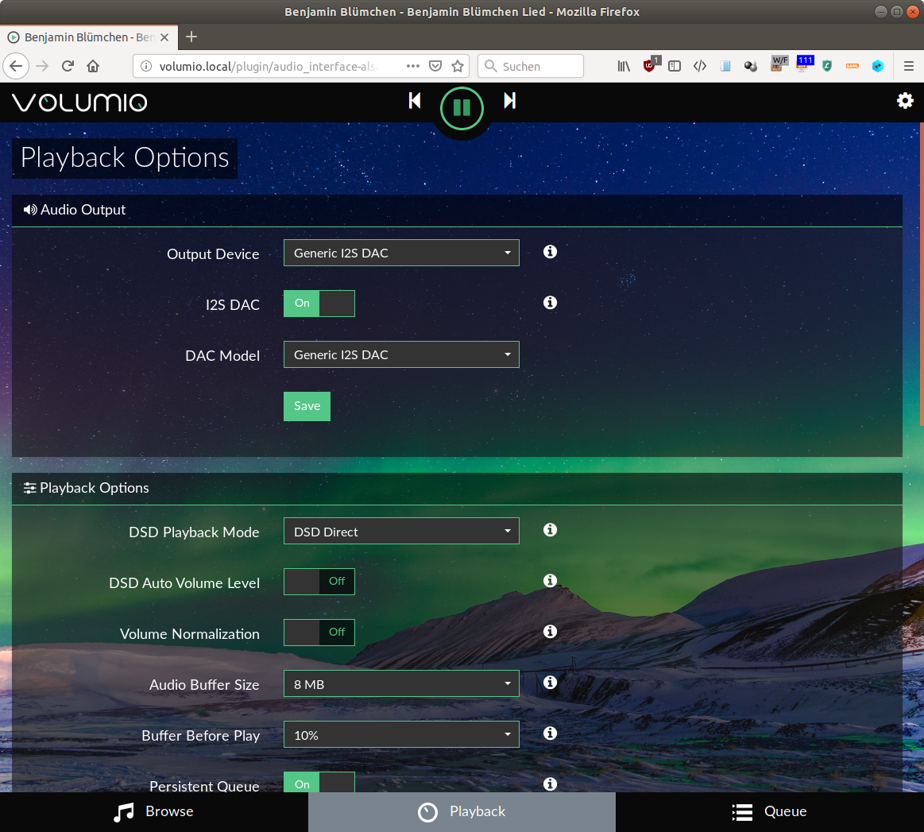Show info for I2S DAC
The image size is (924, 832).
pyautogui.click(x=550, y=302)
